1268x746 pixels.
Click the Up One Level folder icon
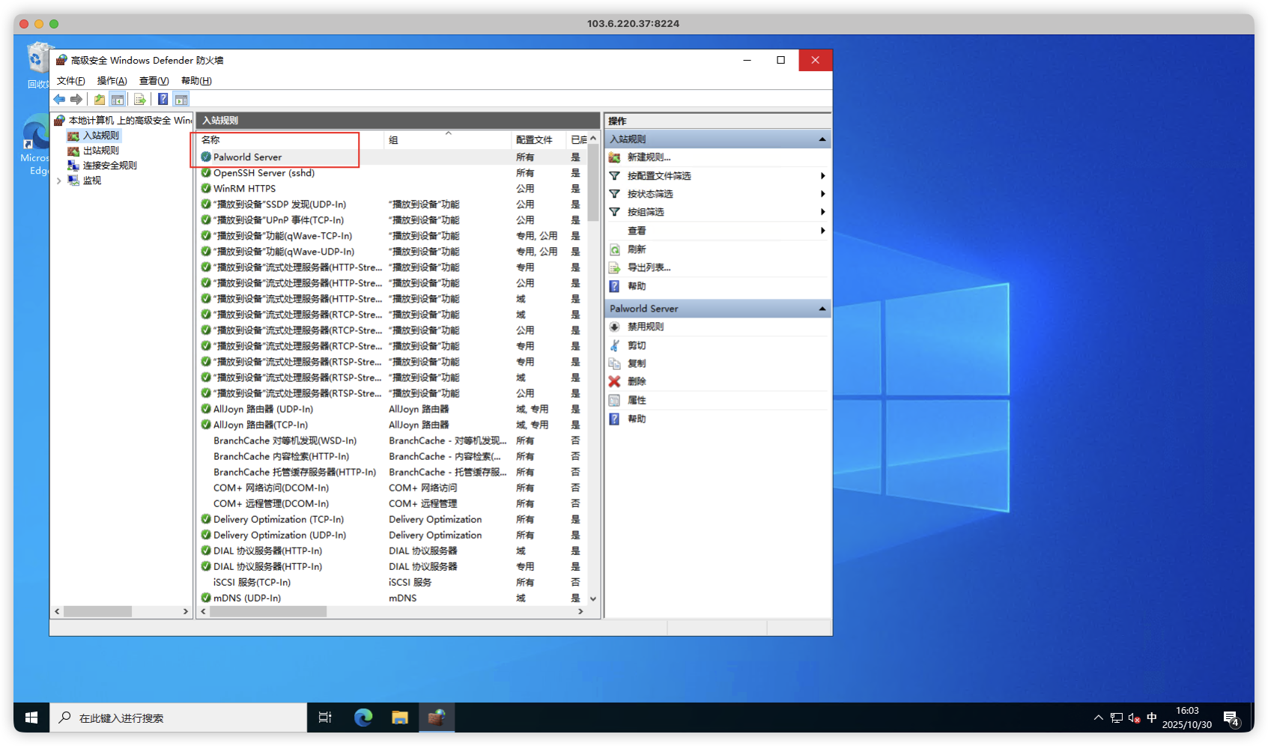pos(100,100)
